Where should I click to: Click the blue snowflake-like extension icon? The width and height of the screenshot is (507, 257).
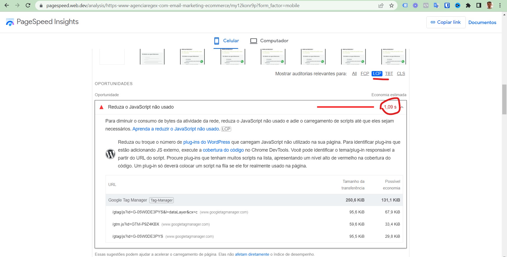tap(415, 5)
